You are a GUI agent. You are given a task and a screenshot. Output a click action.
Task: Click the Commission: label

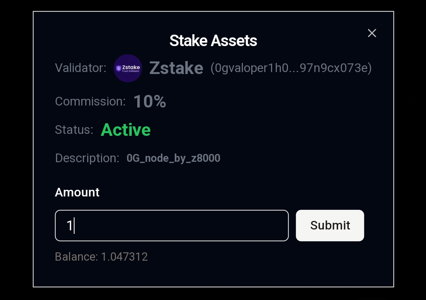[x=90, y=102]
